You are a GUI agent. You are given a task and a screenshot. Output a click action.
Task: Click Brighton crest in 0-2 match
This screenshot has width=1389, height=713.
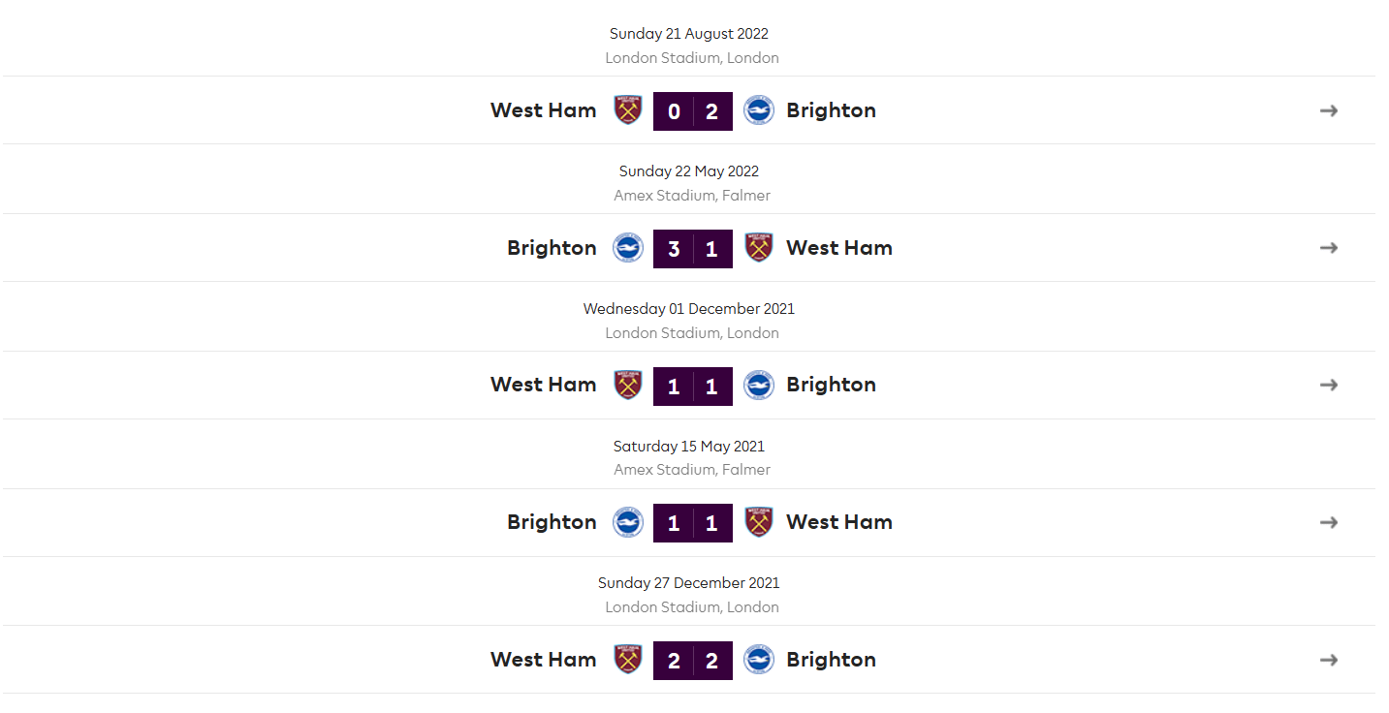(759, 110)
